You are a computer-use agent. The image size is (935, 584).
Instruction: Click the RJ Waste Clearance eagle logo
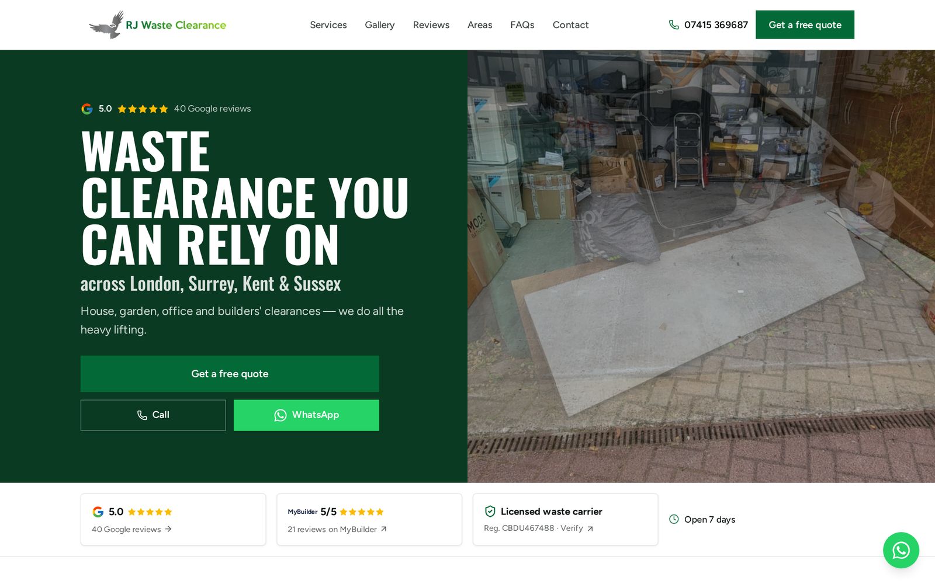point(106,25)
